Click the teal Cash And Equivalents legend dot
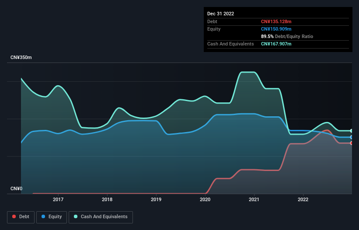Image resolution: width=359 pixels, height=230 pixels. [x=76, y=216]
